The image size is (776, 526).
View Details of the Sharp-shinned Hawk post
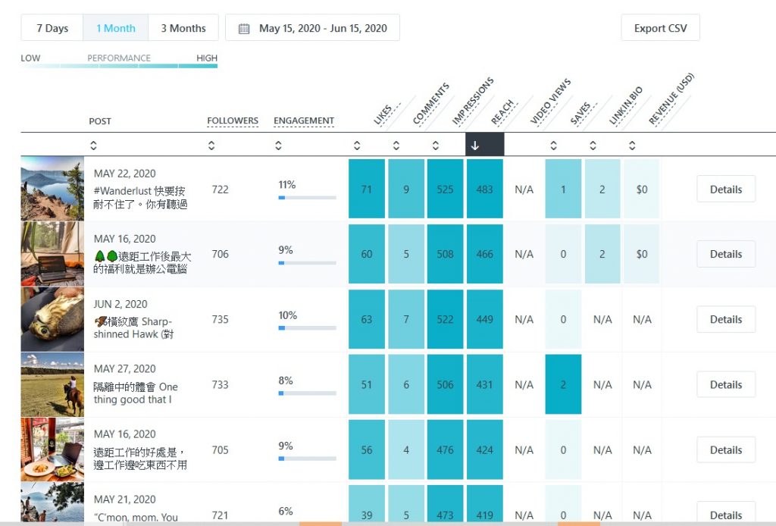(724, 319)
